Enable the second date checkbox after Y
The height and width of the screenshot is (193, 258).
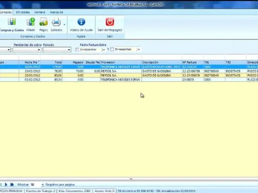point(112,49)
